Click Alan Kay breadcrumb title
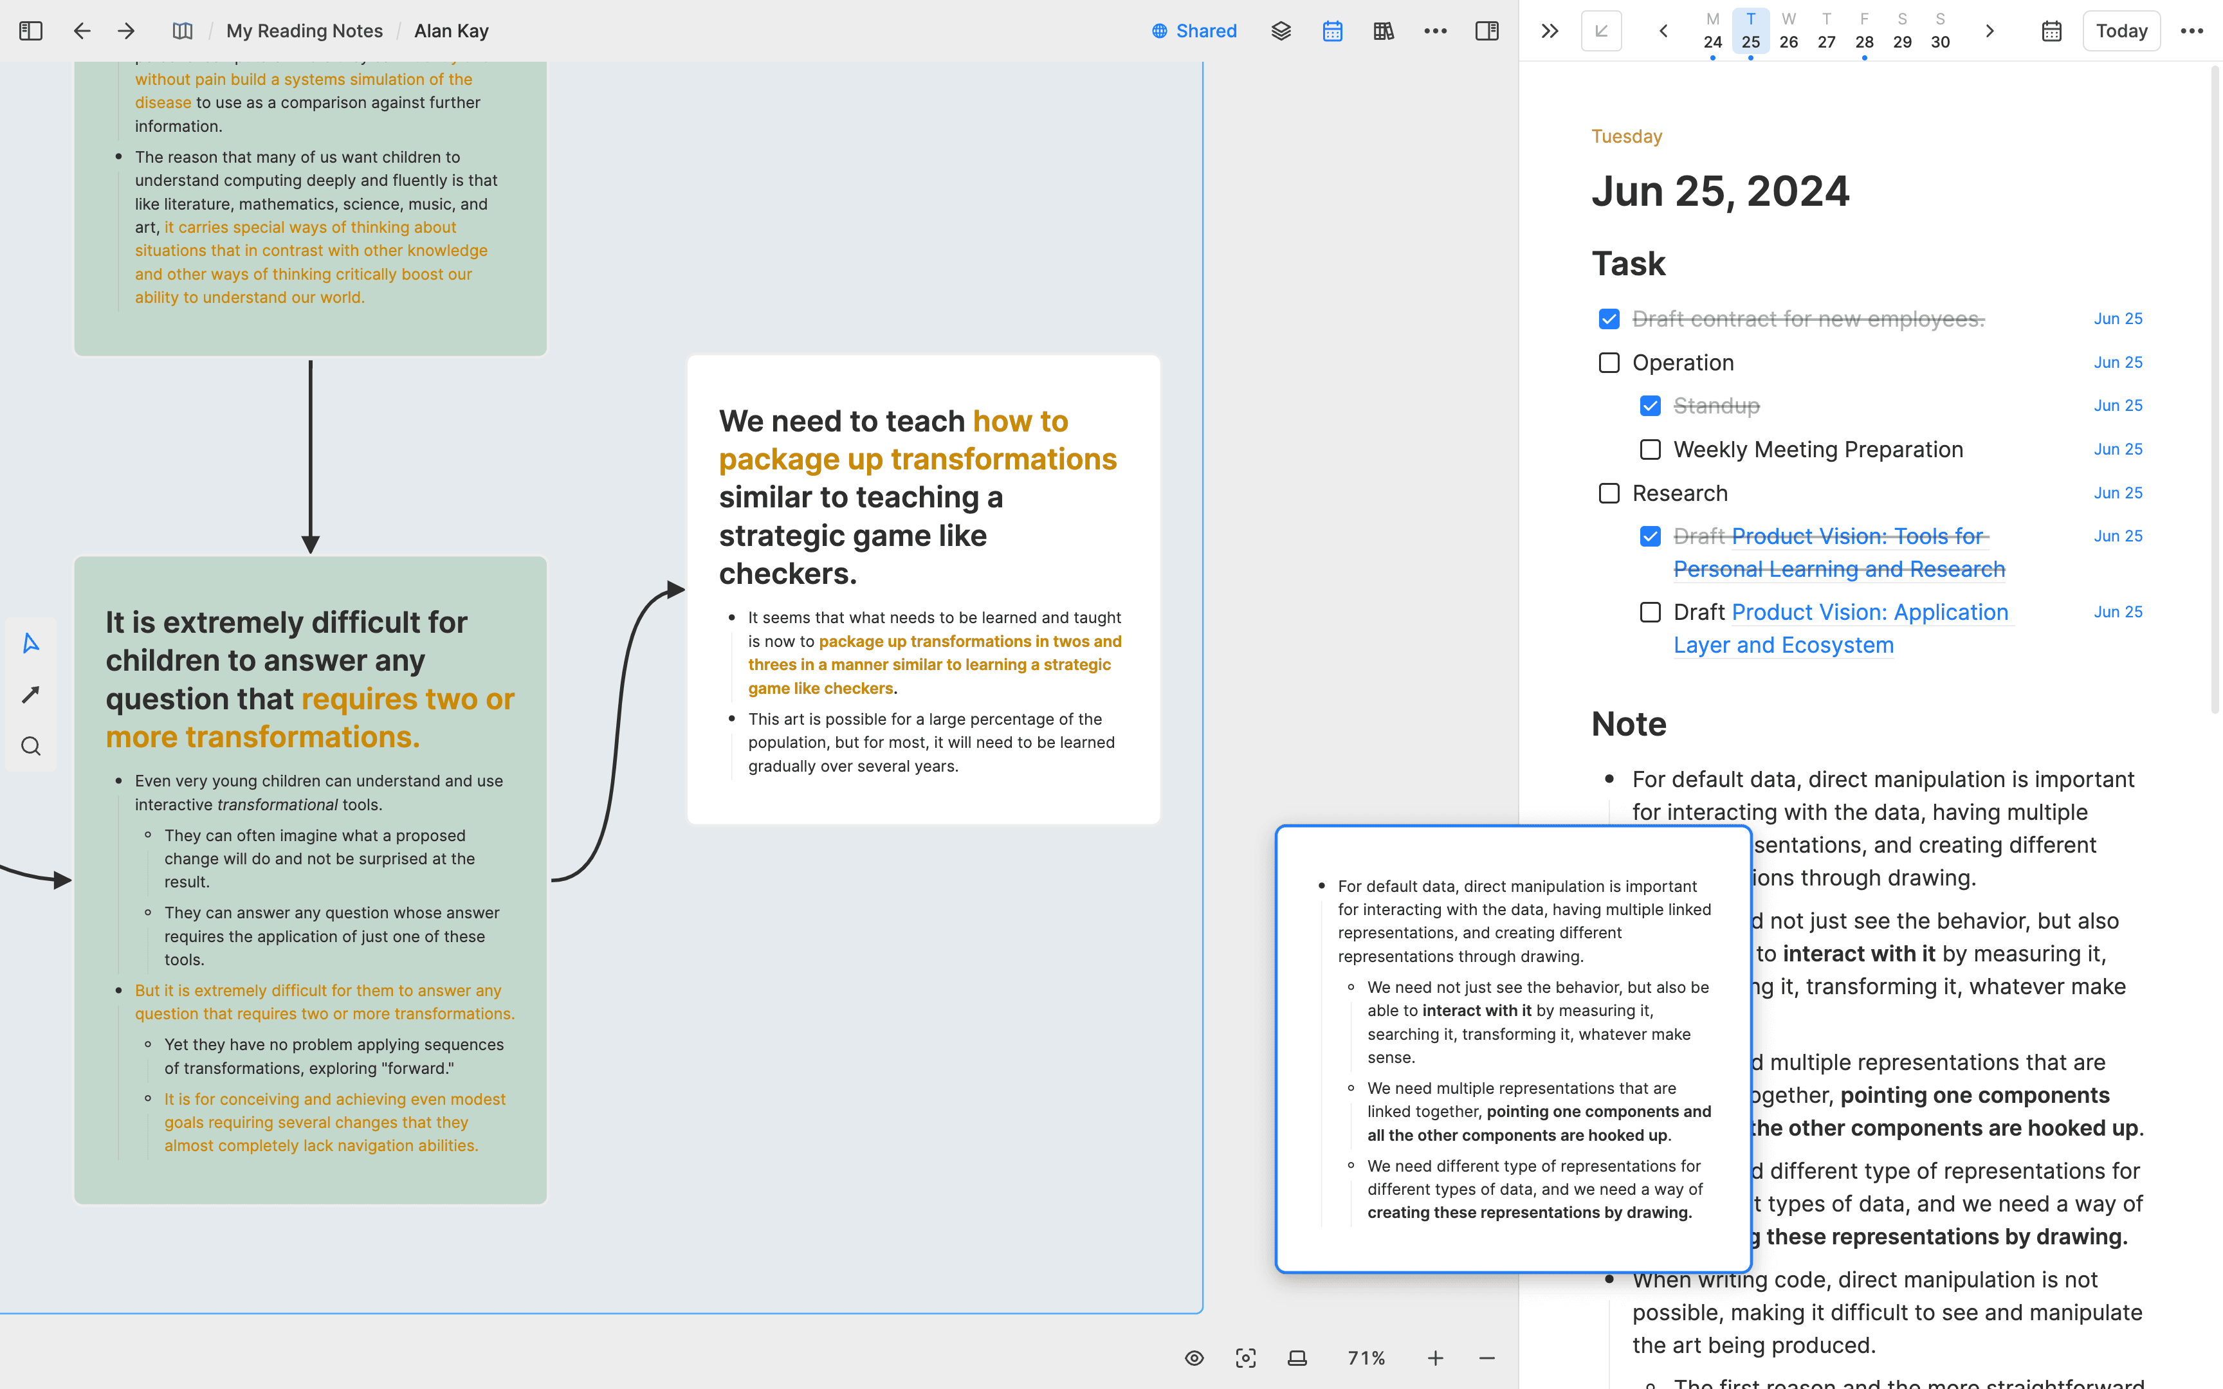The image size is (2223, 1389). [451, 30]
